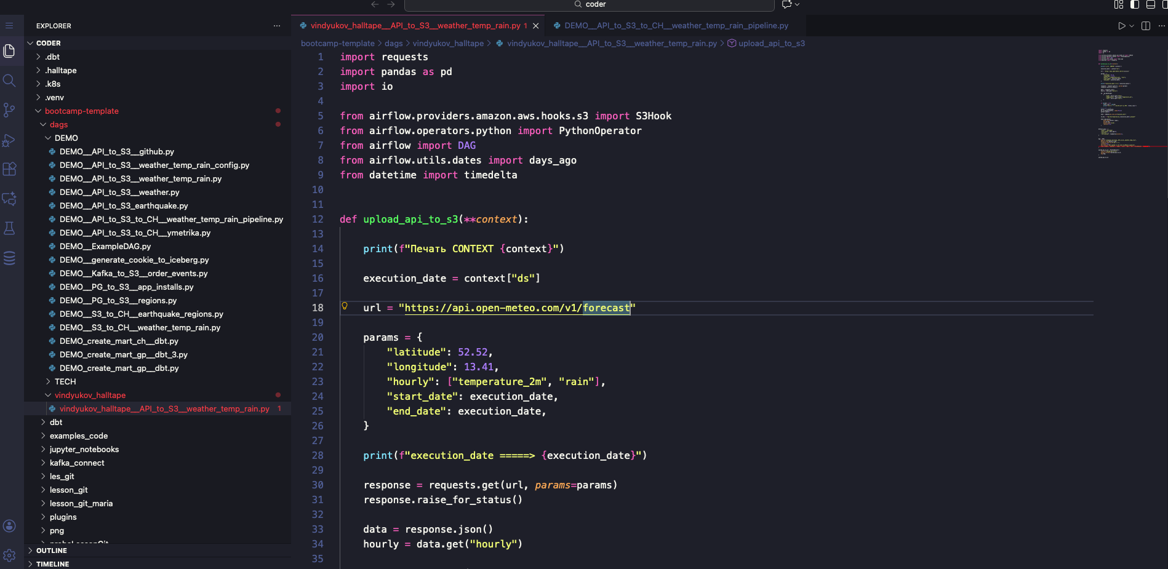Click vindyukov_halltape in the breadcrumb

coord(448,43)
